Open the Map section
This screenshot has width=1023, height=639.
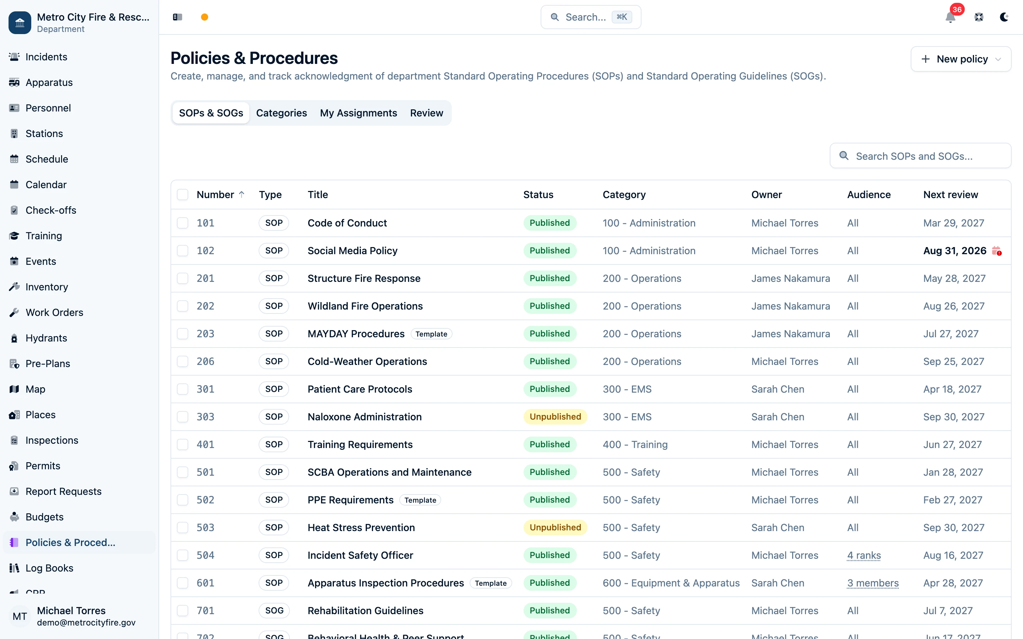click(x=79, y=389)
